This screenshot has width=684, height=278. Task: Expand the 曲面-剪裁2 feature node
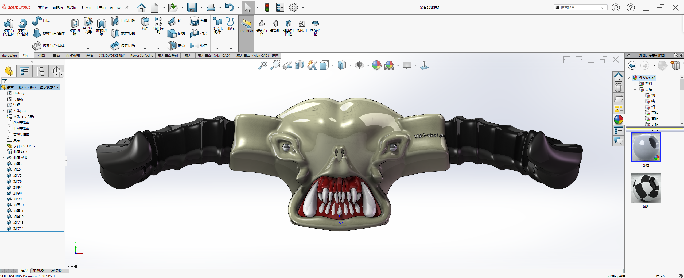tap(3, 158)
